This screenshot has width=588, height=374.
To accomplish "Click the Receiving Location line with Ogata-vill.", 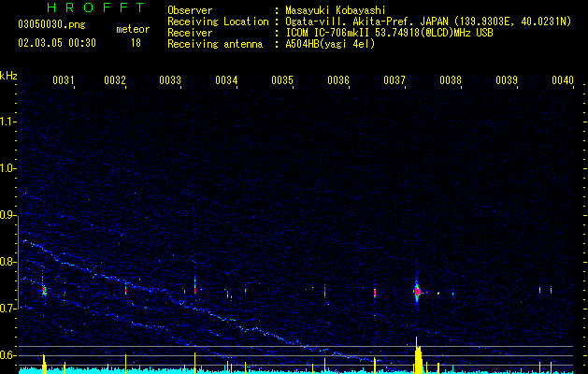I will coord(369,22).
